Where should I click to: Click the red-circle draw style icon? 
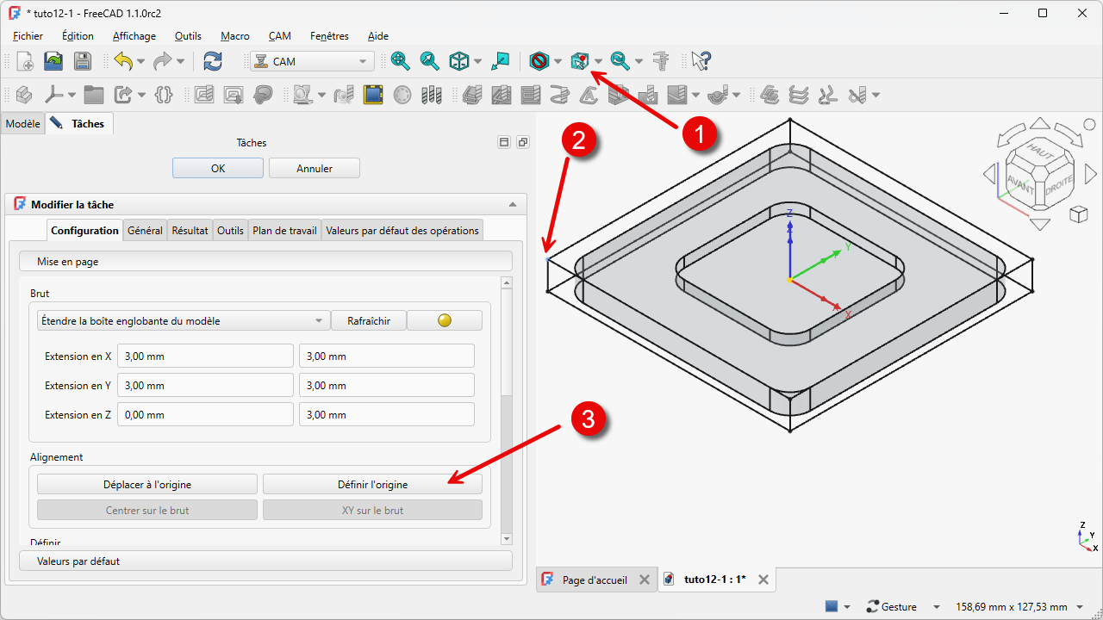539,61
